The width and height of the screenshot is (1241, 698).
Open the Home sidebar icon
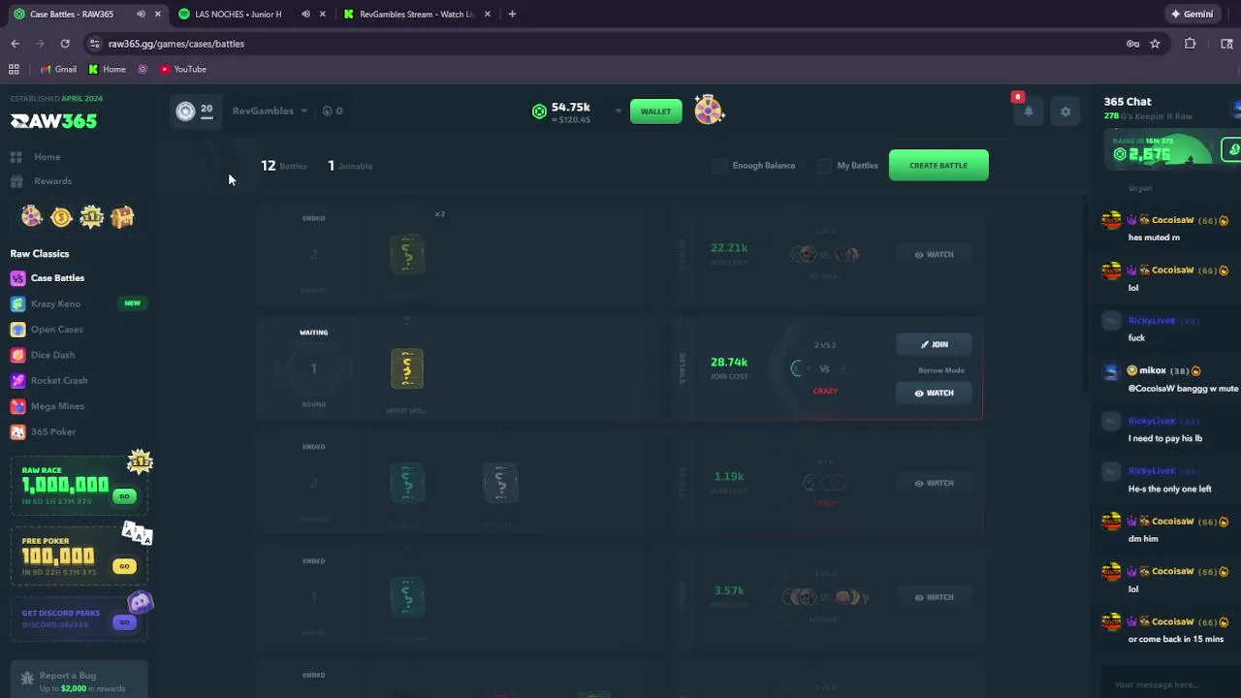click(16, 157)
